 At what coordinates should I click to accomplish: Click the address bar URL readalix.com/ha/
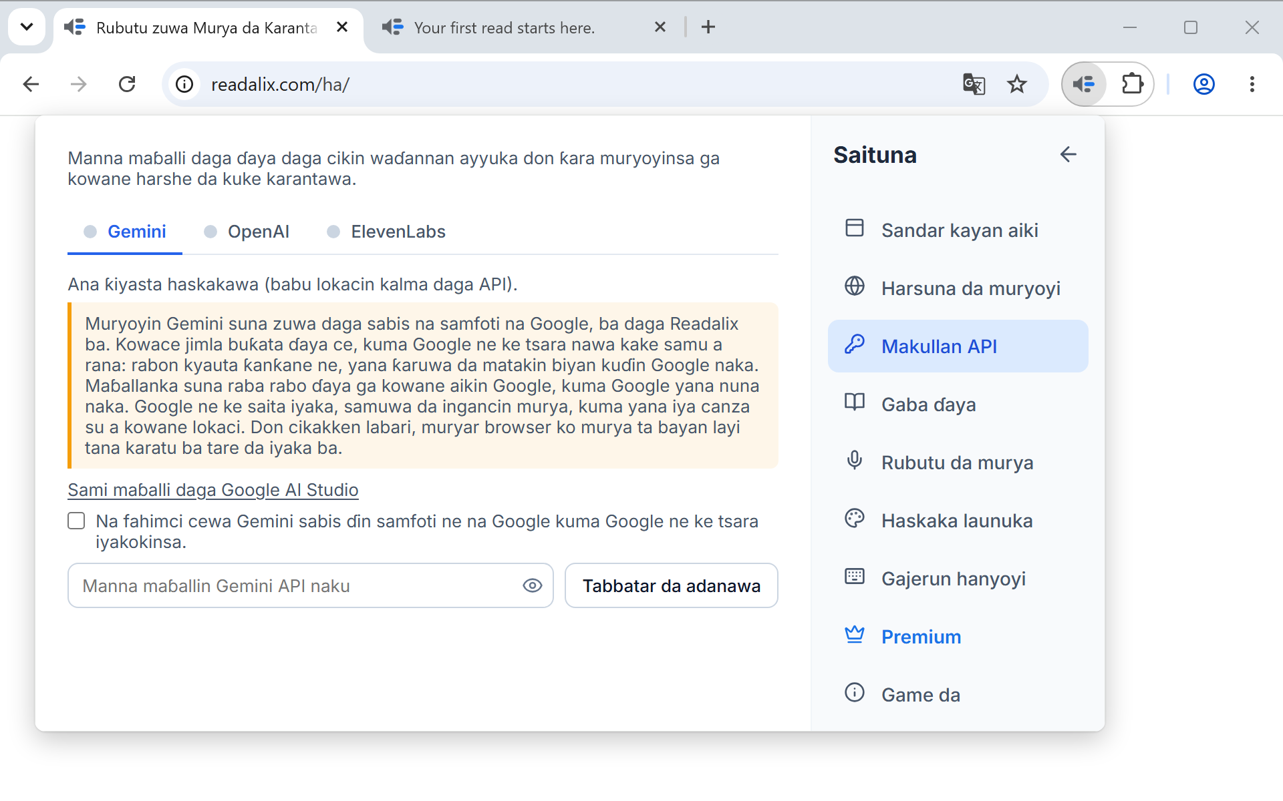280,85
